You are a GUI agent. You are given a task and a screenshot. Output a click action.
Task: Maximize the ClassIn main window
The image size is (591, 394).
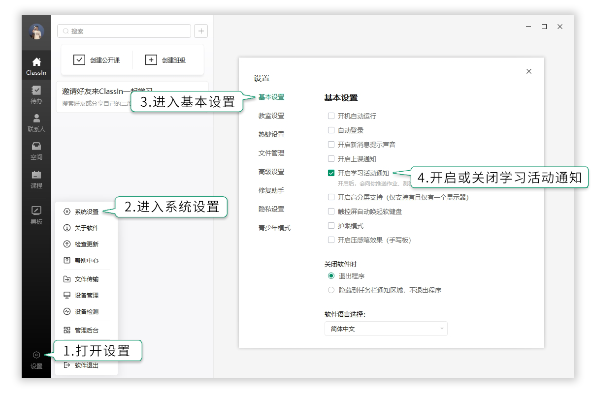pos(544,27)
